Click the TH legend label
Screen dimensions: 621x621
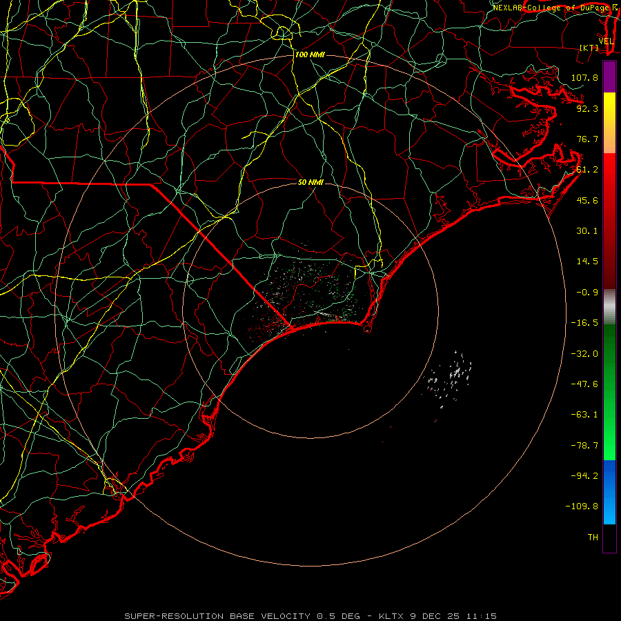(593, 538)
